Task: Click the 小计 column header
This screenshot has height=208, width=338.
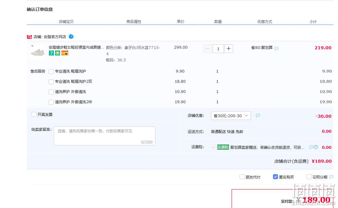Action: (x=313, y=22)
